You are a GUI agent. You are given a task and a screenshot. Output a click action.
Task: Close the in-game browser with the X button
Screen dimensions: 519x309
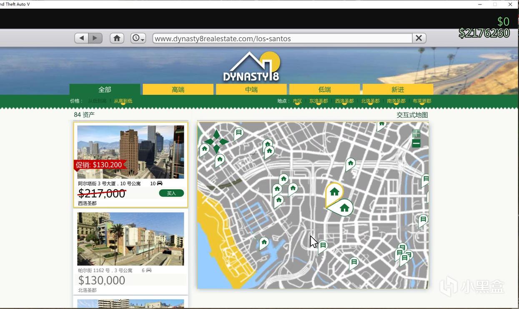tap(419, 38)
